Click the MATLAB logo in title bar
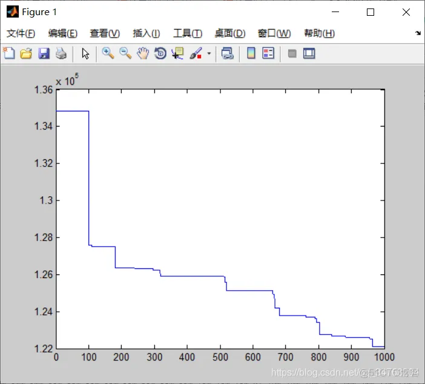This screenshot has height=384, width=425. (13, 12)
